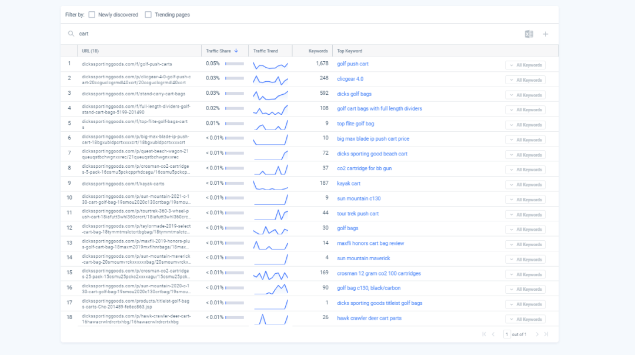Tick the Trending pages checkbox
The image size is (635, 355).
coord(148,15)
